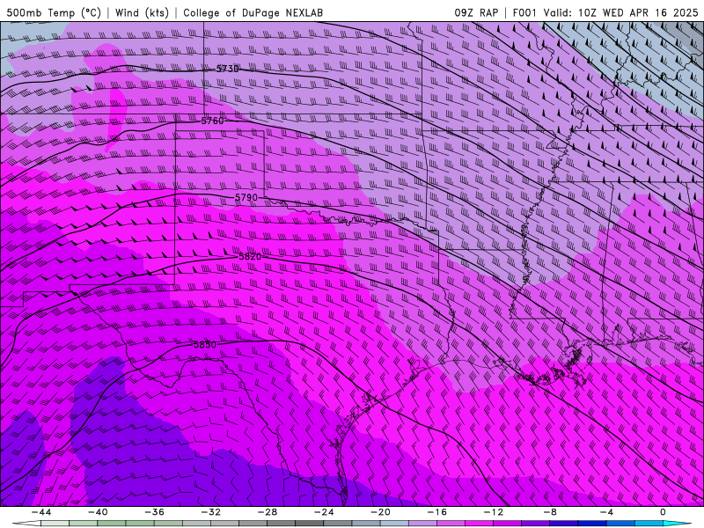Click the "F001" forecast hour label

click(x=524, y=13)
